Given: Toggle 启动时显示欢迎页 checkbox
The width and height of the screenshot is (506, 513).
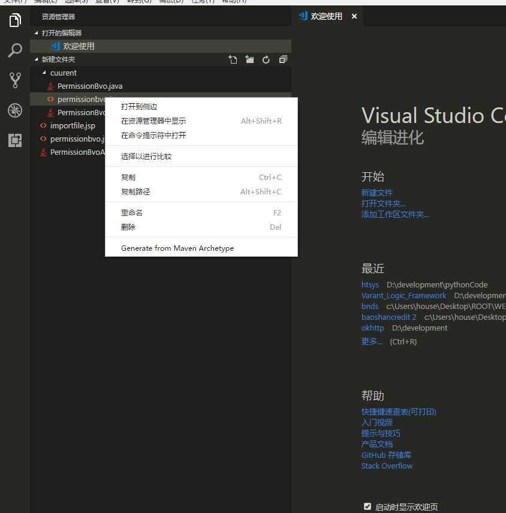Looking at the screenshot, I should (x=368, y=506).
